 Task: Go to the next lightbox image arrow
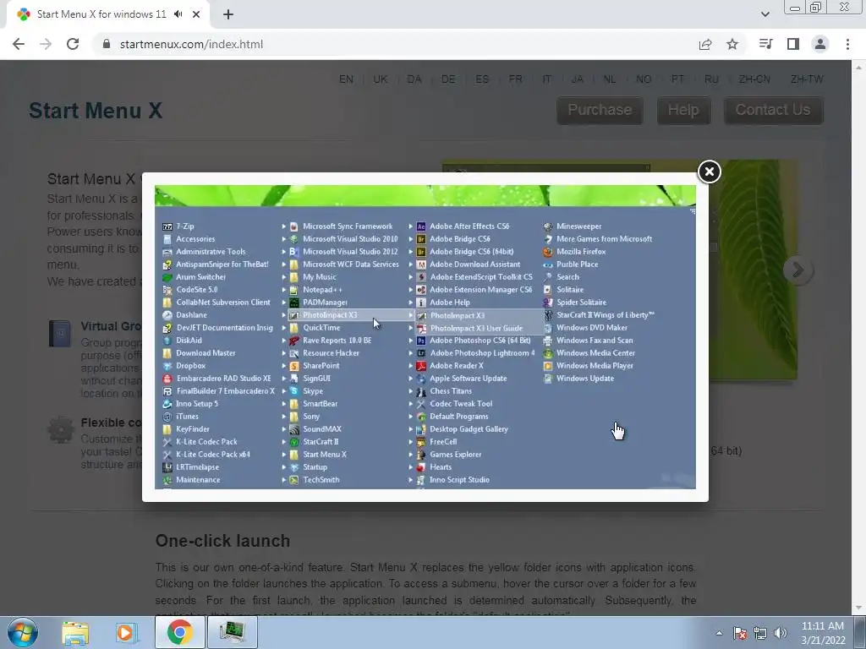[x=797, y=270]
